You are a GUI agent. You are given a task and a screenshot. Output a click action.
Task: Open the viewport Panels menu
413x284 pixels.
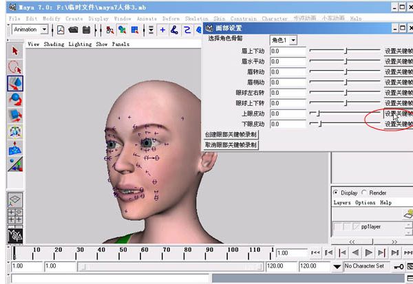[x=120, y=44]
